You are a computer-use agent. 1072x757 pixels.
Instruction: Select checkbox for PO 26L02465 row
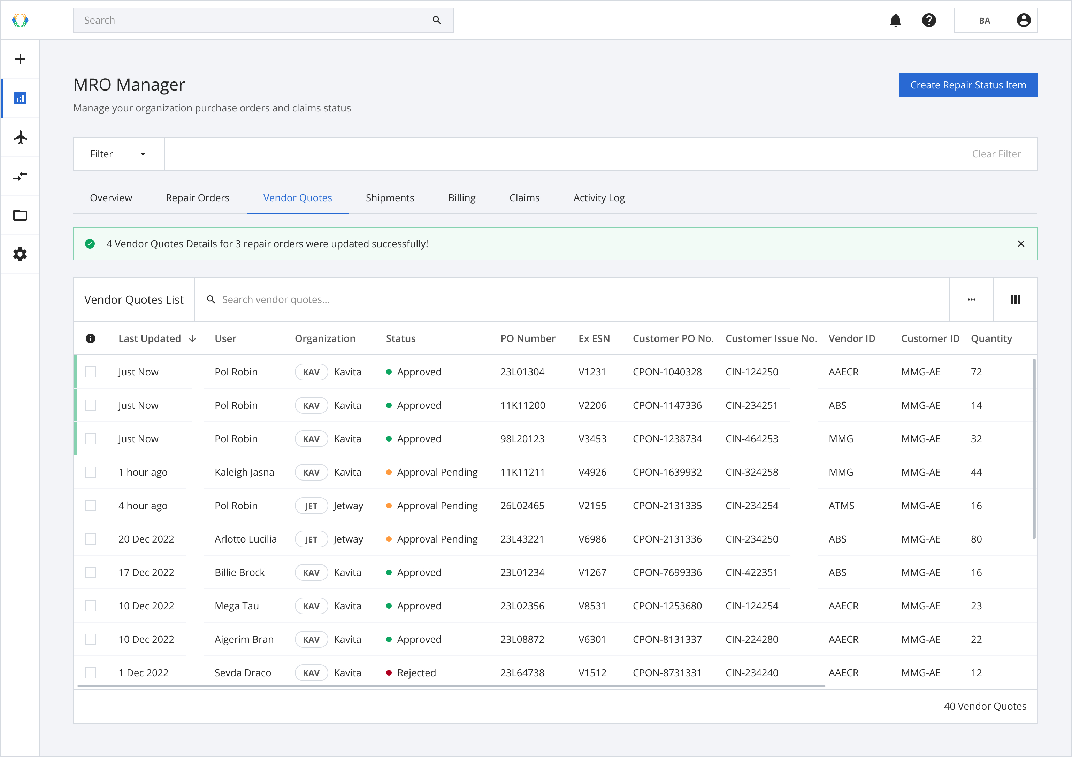pyautogui.click(x=91, y=506)
